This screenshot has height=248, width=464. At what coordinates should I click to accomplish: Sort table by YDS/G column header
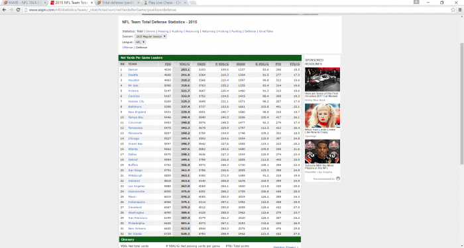[x=184, y=64]
